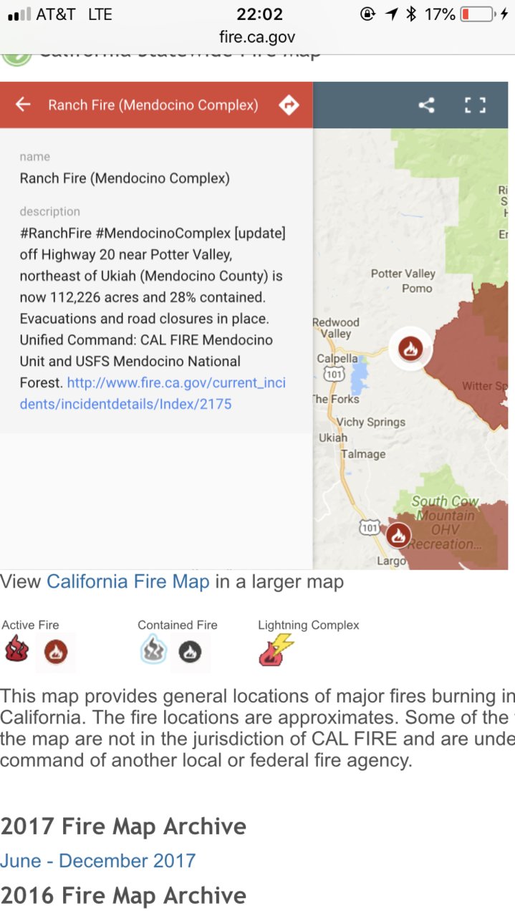The width and height of the screenshot is (515, 916).
Task: Tap the battery indicator in status bar
Action: pos(477,14)
